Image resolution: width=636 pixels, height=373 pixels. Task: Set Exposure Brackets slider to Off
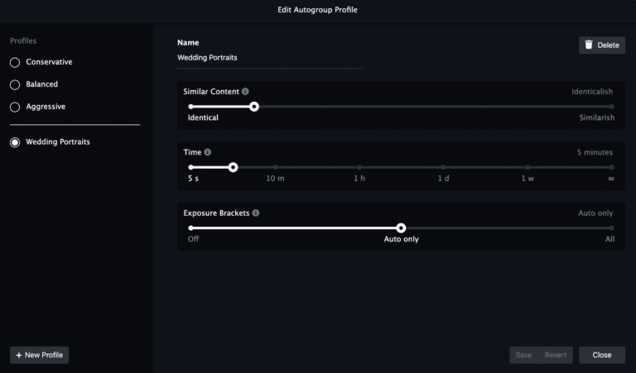tap(190, 227)
